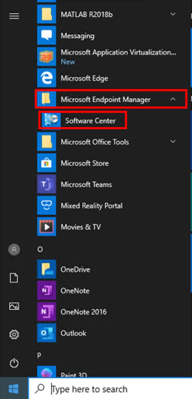Image resolution: width=192 pixels, height=399 pixels.
Task: Click the Microsoft Edge label
Action: coord(84,78)
